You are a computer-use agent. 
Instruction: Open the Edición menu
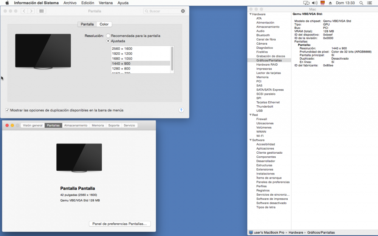[88, 3]
